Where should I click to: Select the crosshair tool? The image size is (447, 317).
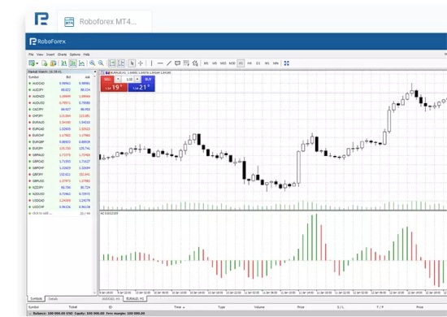point(141,63)
